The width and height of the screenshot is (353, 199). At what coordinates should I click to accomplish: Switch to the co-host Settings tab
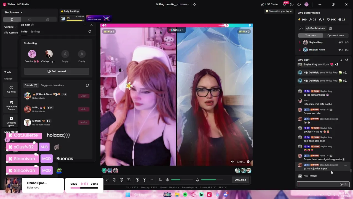tap(35, 32)
